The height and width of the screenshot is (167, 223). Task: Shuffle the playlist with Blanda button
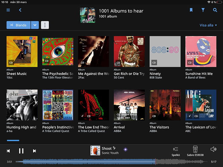(x=18, y=25)
